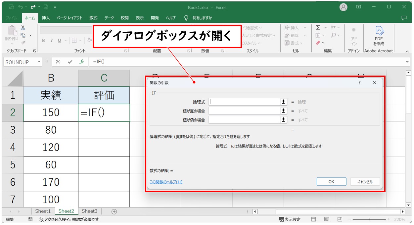The image size is (414, 225).
Task: Open Paste options dropdown arrow
Action: click(x=12, y=44)
